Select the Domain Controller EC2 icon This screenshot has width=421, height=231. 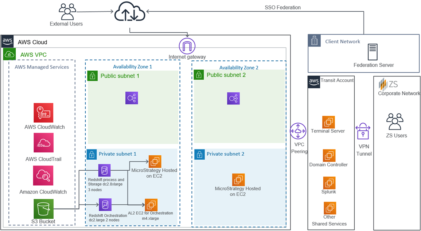point(329,155)
